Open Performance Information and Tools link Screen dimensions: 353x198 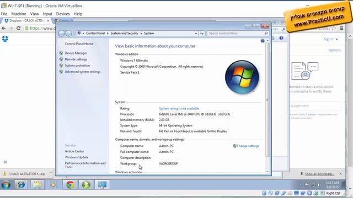coord(85,165)
